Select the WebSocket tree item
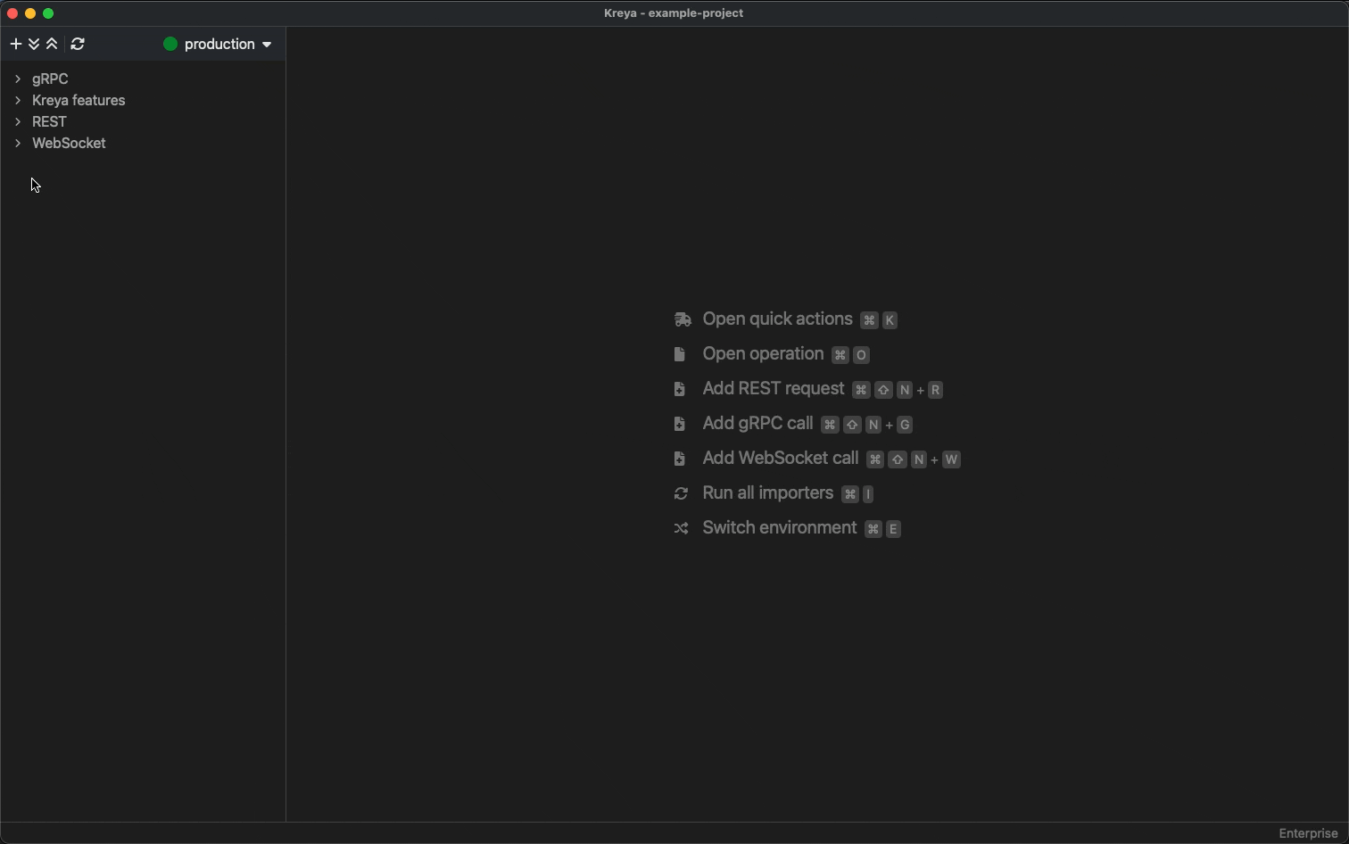Viewport: 1349px width, 844px height. point(69,143)
